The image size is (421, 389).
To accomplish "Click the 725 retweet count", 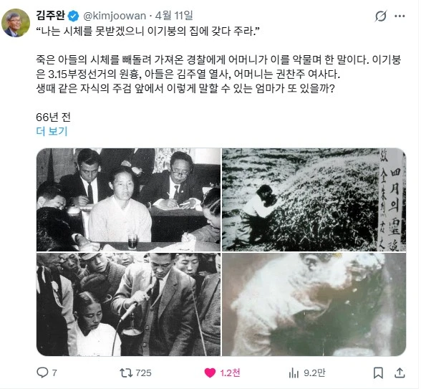I will 143,373.
